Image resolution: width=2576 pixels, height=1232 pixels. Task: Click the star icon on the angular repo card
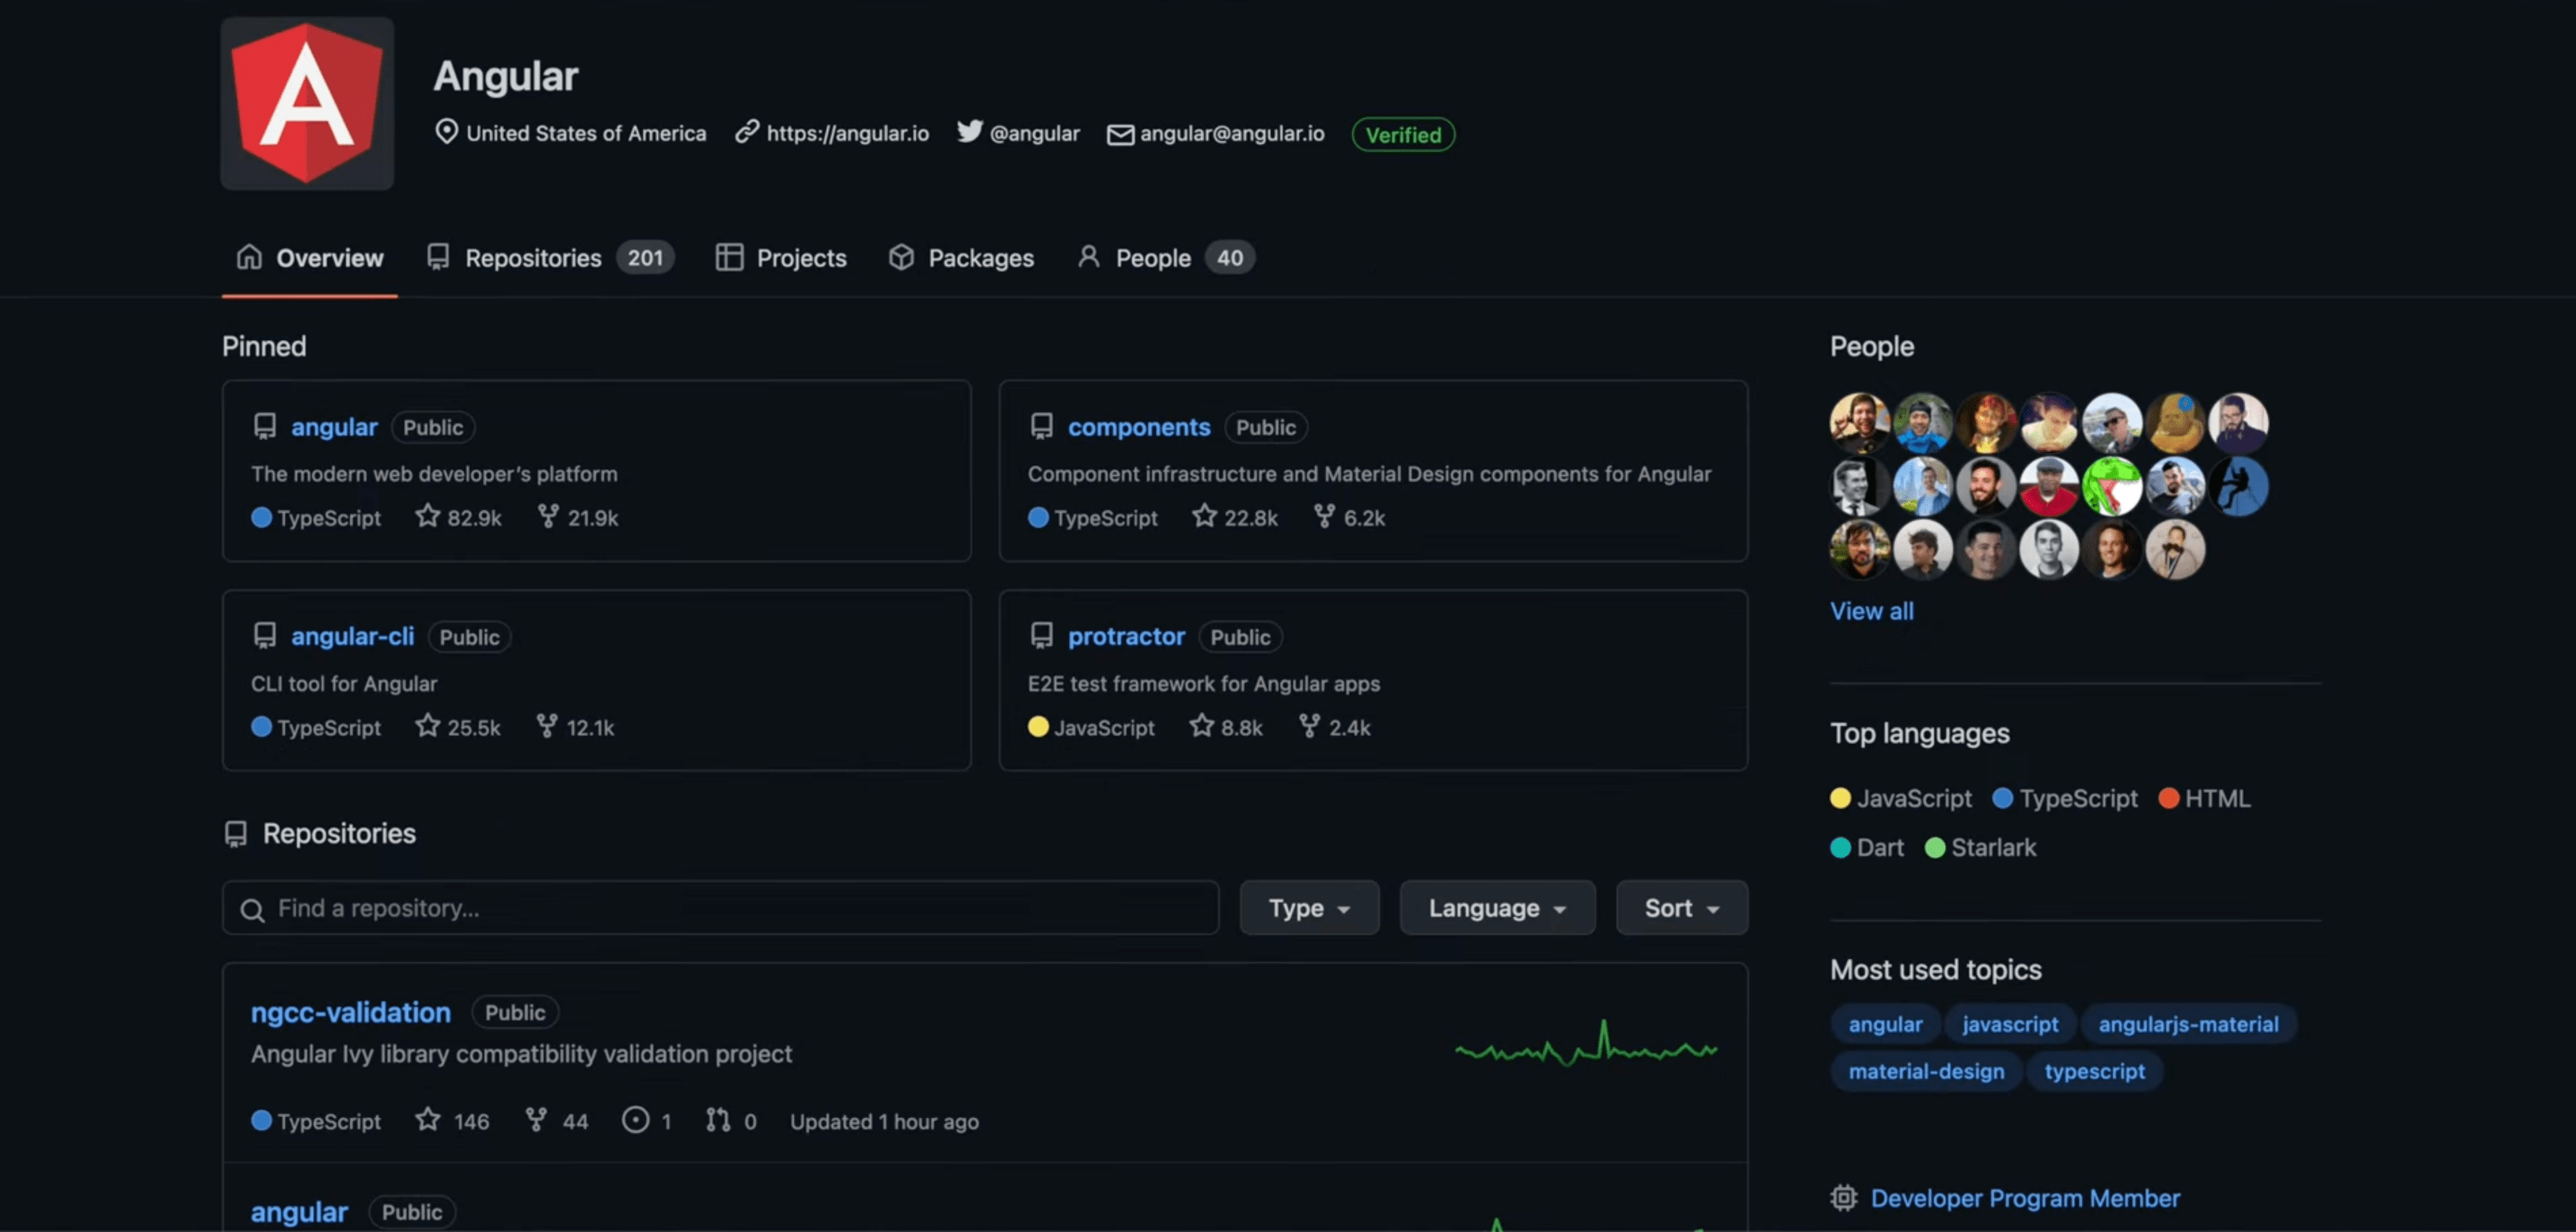coord(428,517)
